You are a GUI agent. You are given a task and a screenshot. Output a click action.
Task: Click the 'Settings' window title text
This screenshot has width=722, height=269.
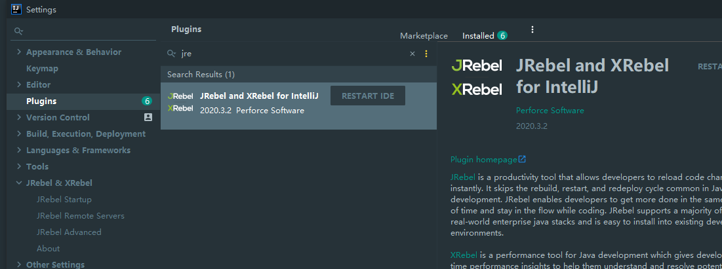click(41, 9)
